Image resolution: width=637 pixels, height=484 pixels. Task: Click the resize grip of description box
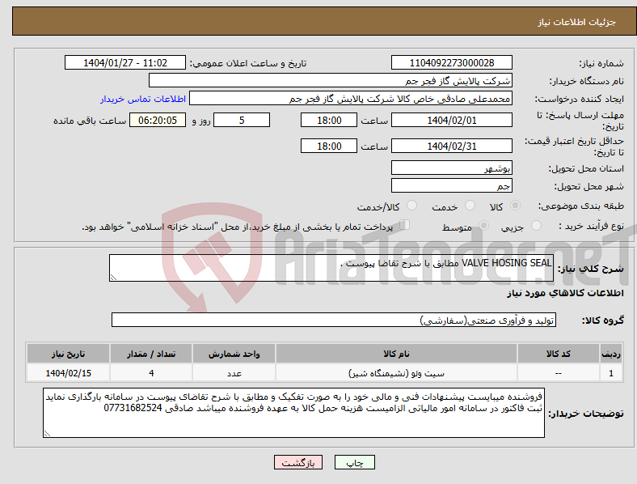pos(113,278)
